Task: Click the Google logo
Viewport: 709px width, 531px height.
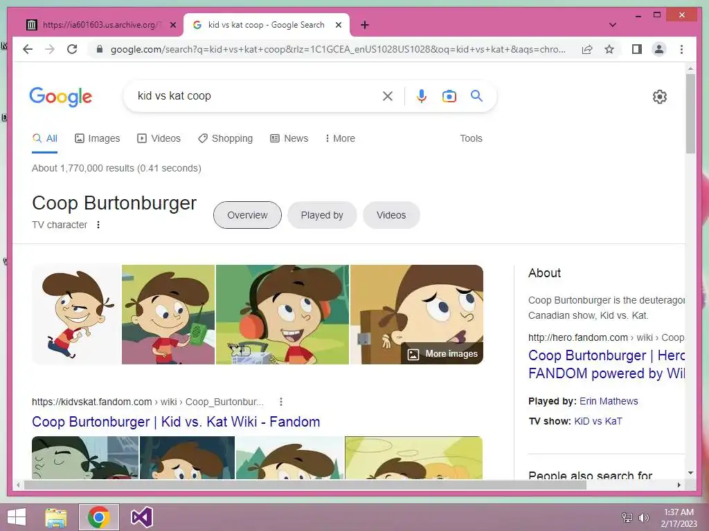Action: tap(61, 97)
